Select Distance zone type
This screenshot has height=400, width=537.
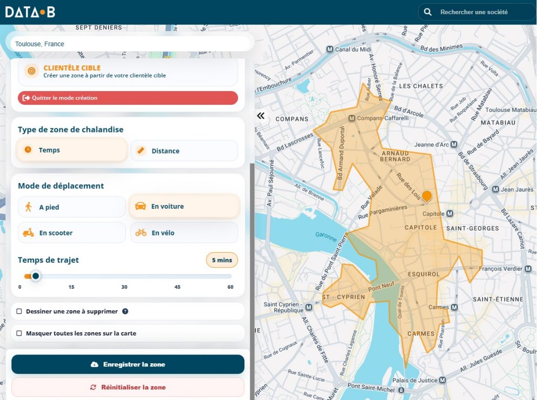(184, 150)
